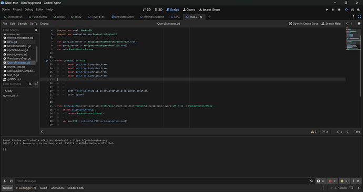This screenshot has height=192, width=363.
Task: Stop the running project
Action: click(x=339, y=9)
